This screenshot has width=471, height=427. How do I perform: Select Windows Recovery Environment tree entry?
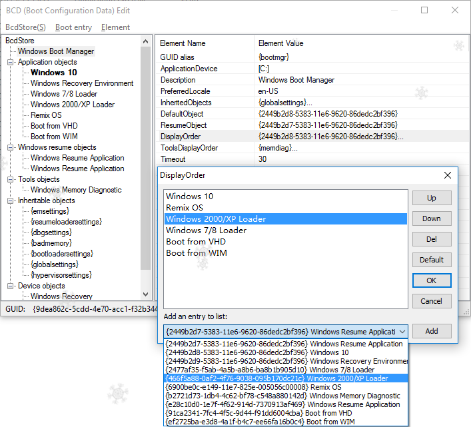pos(82,83)
